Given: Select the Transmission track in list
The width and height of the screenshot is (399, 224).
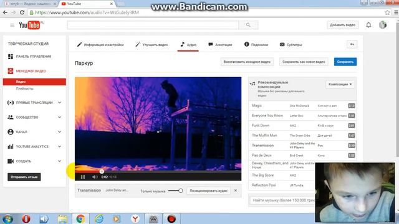Looking at the screenshot, I should (x=302, y=145).
